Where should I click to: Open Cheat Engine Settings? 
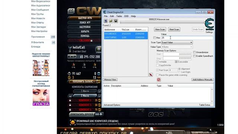[x=209, y=32]
